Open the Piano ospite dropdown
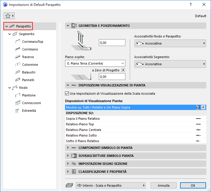Screen dimensions: 211x192 [x=95, y=63]
